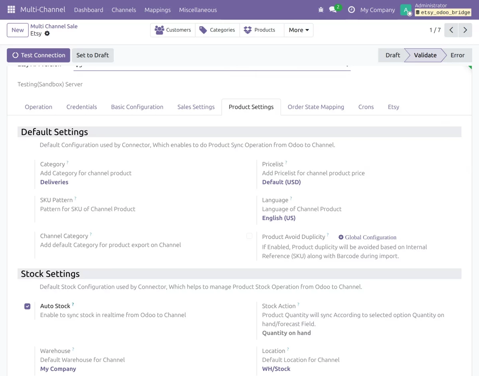Click Set to Draft button

[93, 55]
